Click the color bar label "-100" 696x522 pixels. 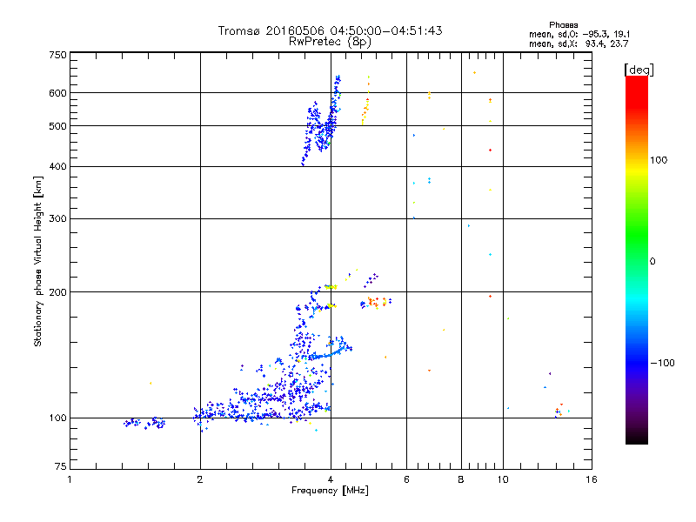tap(663, 363)
